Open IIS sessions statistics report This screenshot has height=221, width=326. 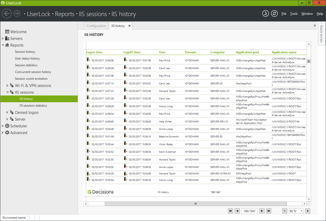tap(33, 106)
